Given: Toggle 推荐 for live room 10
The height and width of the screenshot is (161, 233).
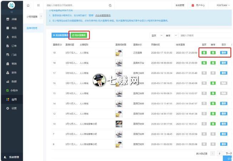Looking at the screenshot, I should click(x=213, y=124).
